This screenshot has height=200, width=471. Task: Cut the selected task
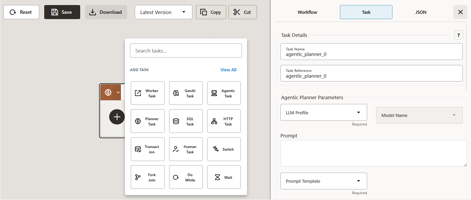click(242, 12)
